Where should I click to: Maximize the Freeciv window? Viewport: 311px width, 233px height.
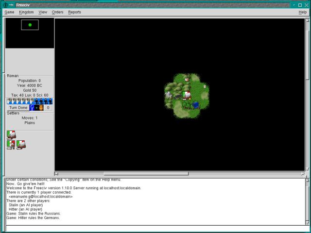coord(300,5)
